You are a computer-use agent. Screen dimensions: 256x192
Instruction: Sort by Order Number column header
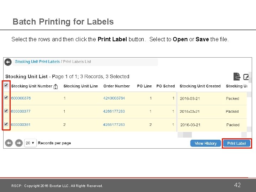117,86
